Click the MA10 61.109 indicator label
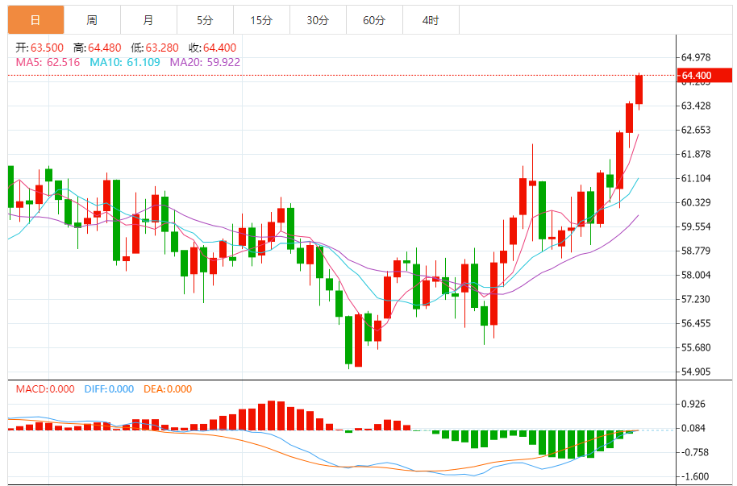 124,62
